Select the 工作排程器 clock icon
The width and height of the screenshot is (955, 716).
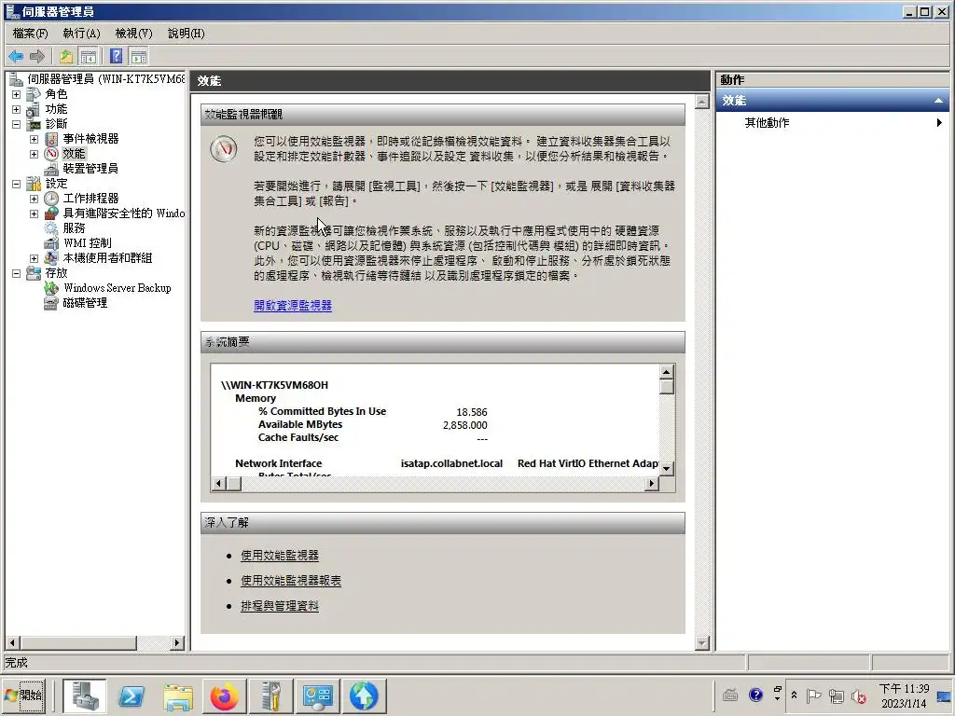[x=51, y=199]
